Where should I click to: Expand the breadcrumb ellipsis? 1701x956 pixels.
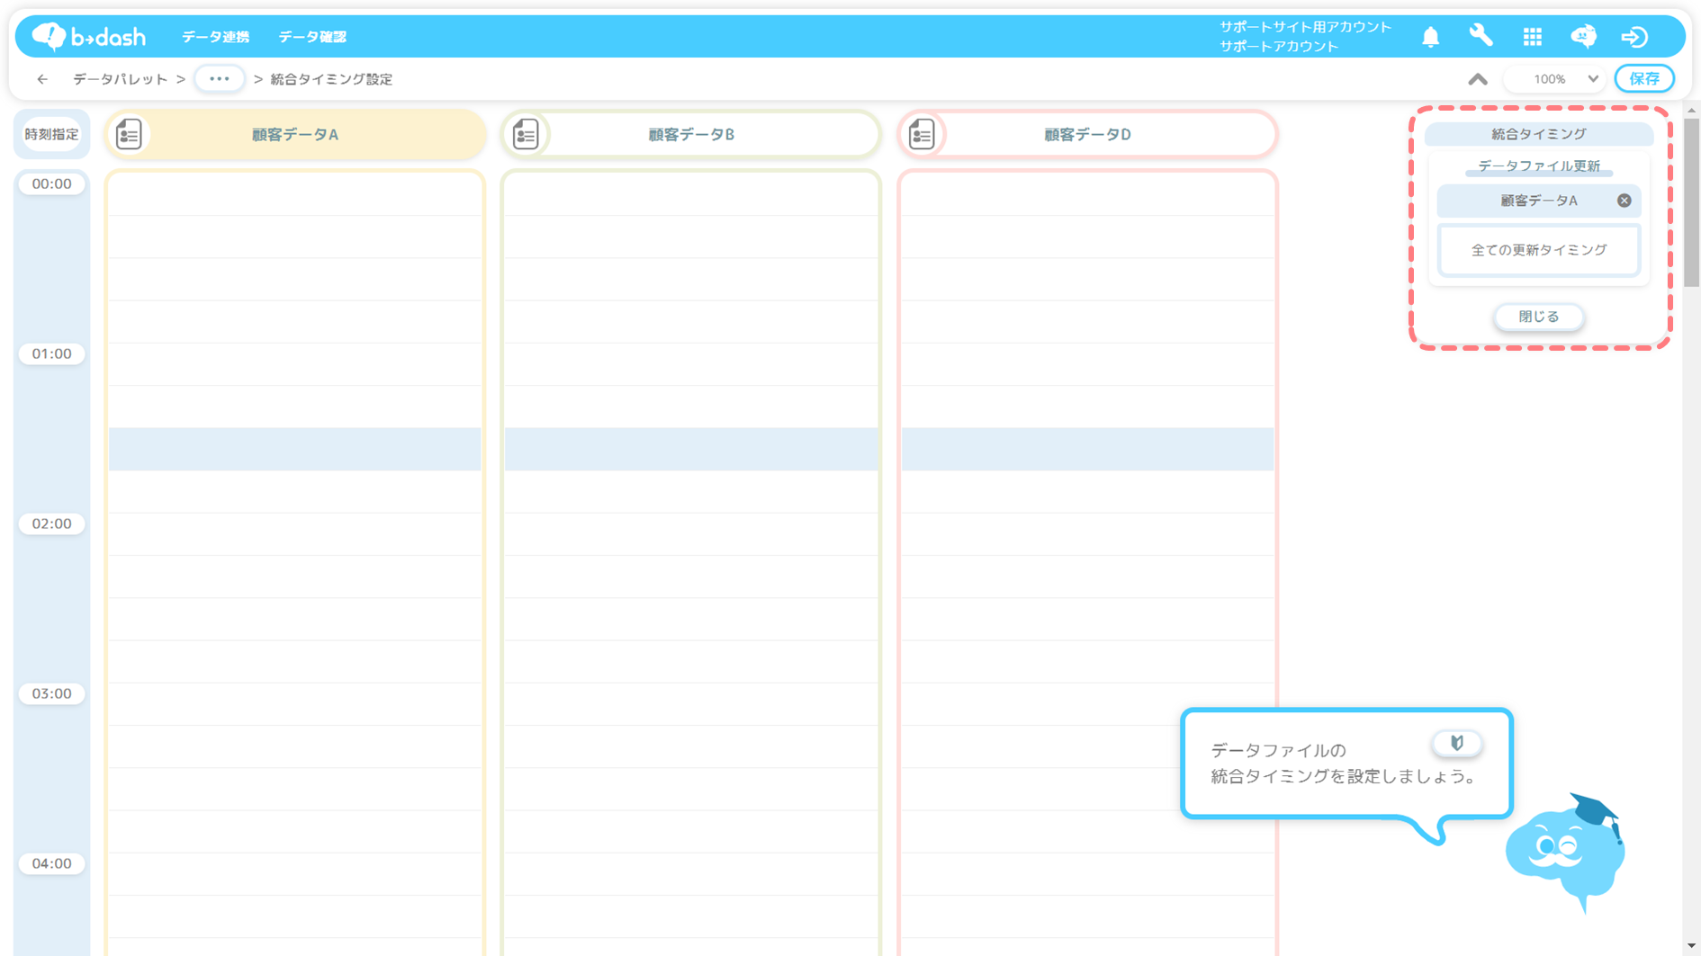point(220,79)
